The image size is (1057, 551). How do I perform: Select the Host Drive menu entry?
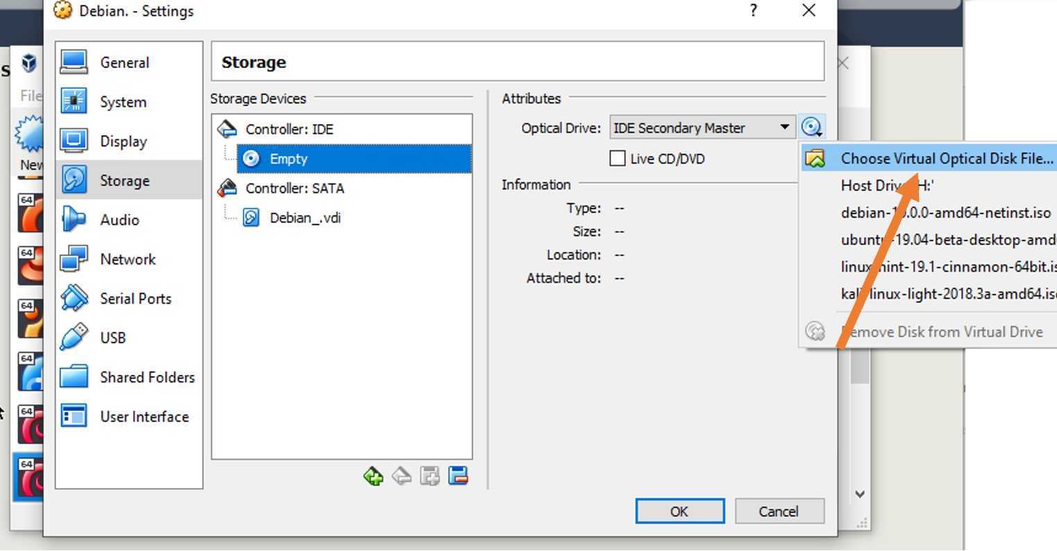pyautogui.click(x=929, y=185)
